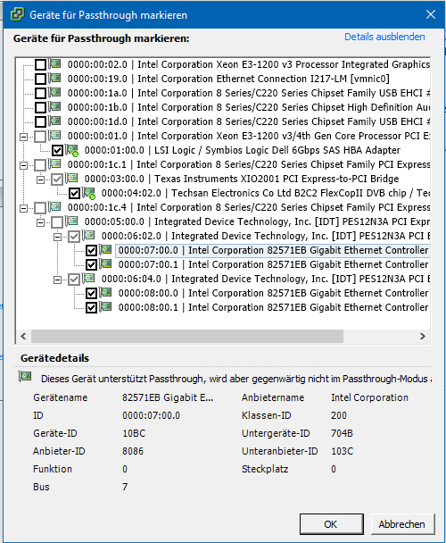
Task: Click device icon for 0000:00:19.0 Ethernet I217-LM
Action: click(54, 78)
